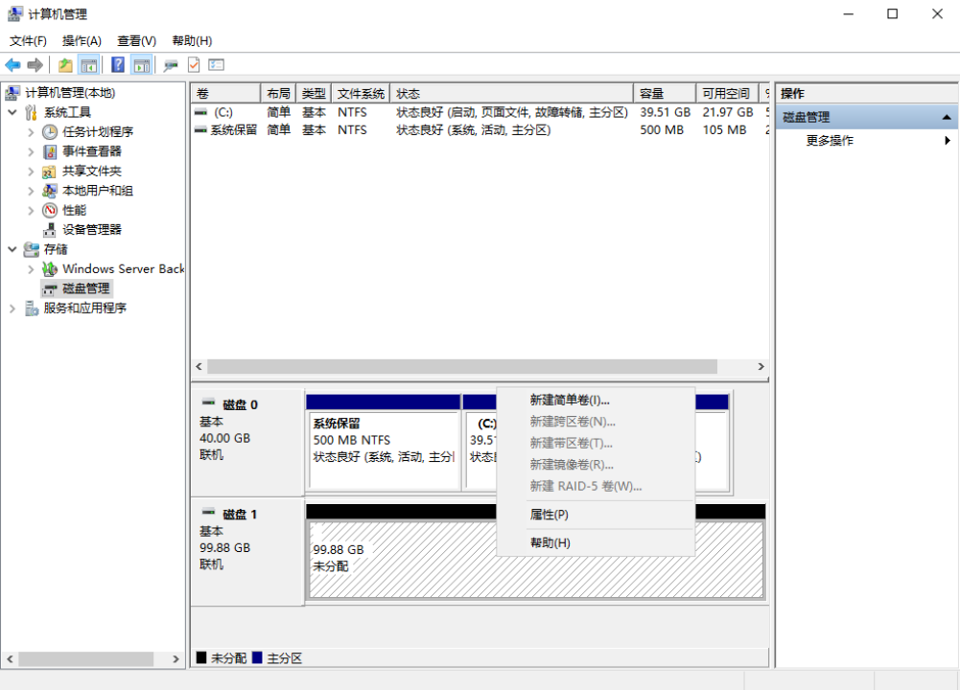
Task: Click the blue question mark Help icon
Action: (118, 65)
